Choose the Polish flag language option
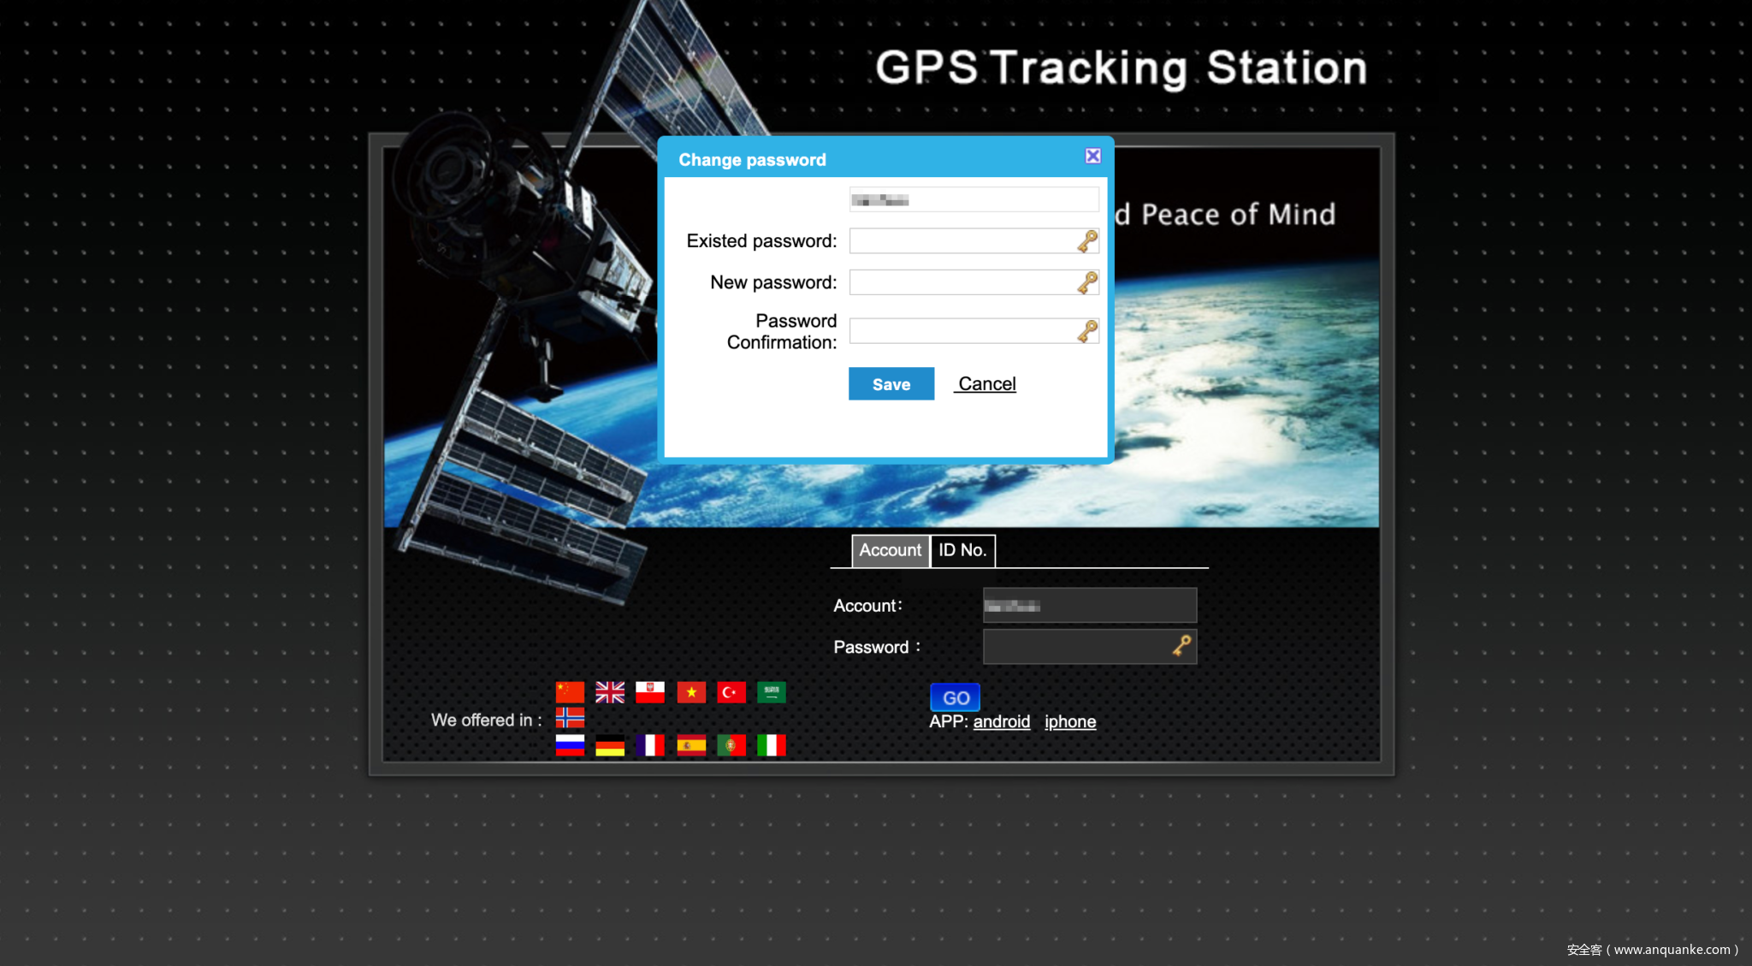Screen dimensions: 1752x966 point(650,691)
